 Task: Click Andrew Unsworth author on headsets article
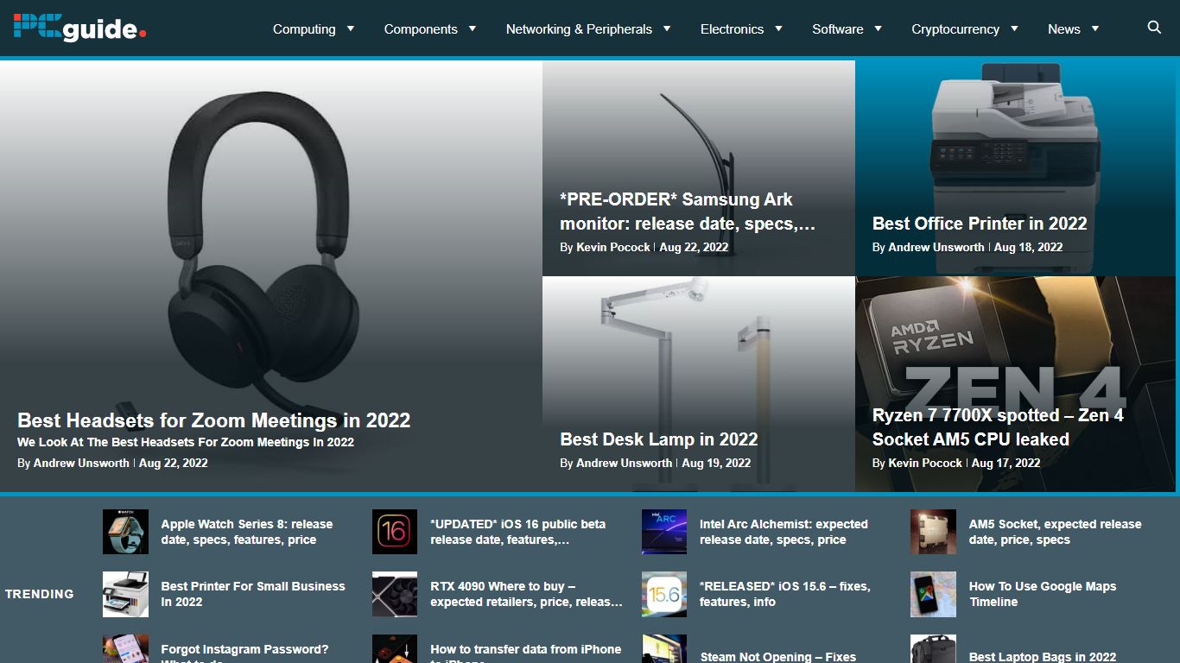81,463
